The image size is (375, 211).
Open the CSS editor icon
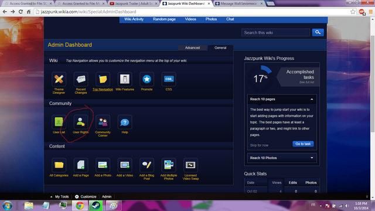coord(169,79)
